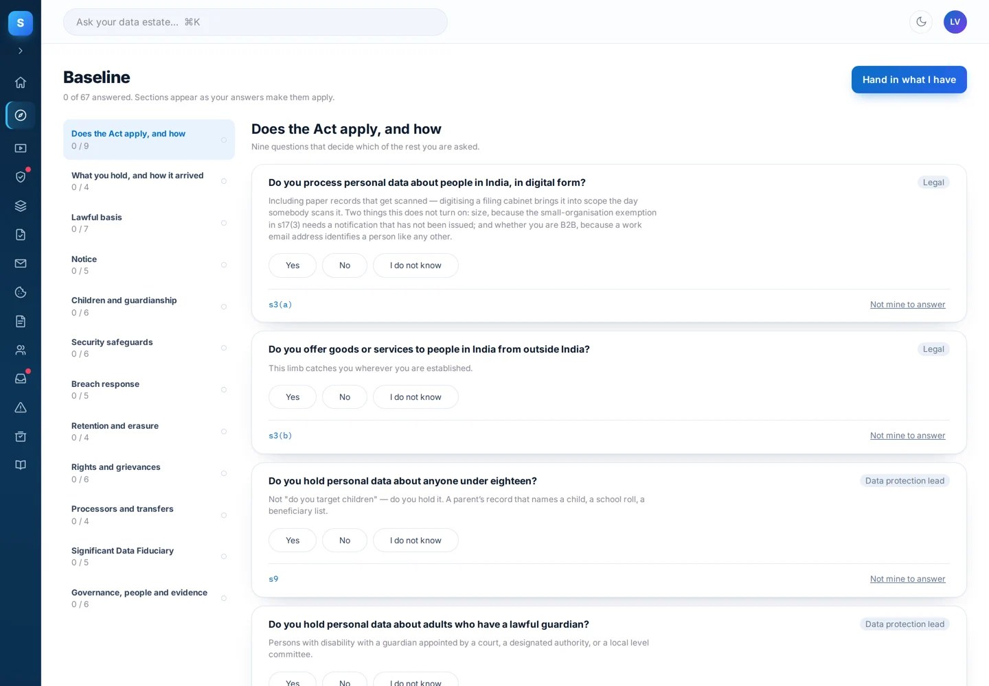Open the shield check icon with the red dot
The image size is (989, 686).
pos(21,177)
